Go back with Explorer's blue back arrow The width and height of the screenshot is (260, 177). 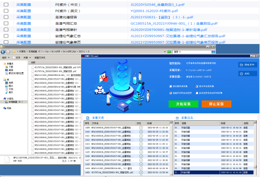click(x=3, y=52)
